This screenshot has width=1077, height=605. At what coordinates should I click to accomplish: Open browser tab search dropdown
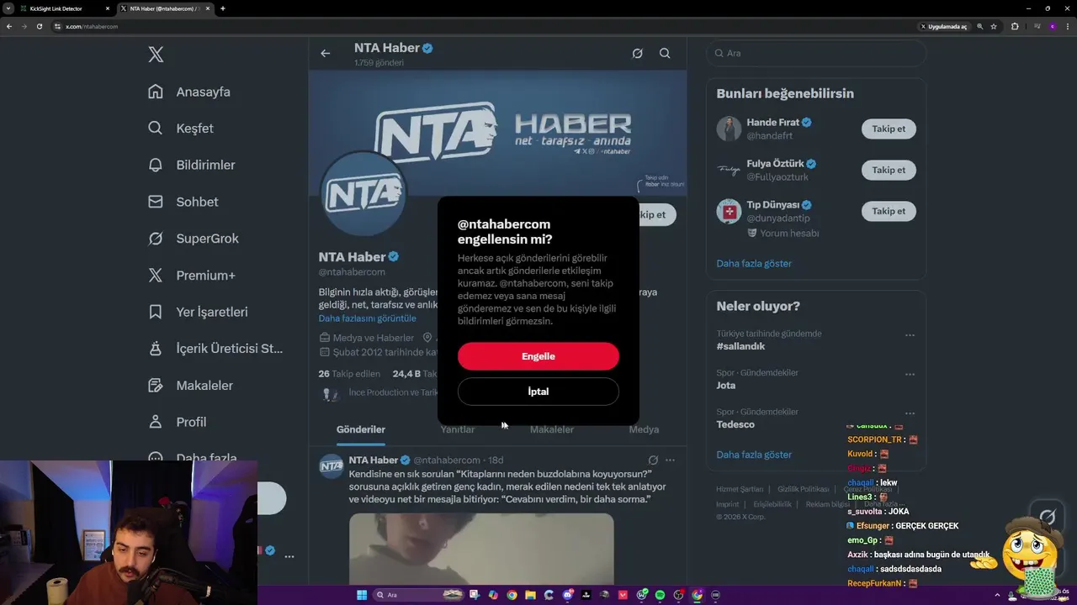tap(8, 8)
